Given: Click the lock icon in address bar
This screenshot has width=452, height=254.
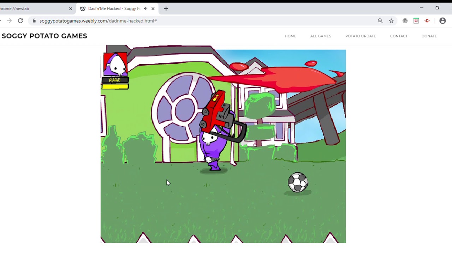Looking at the screenshot, I should pos(34,21).
